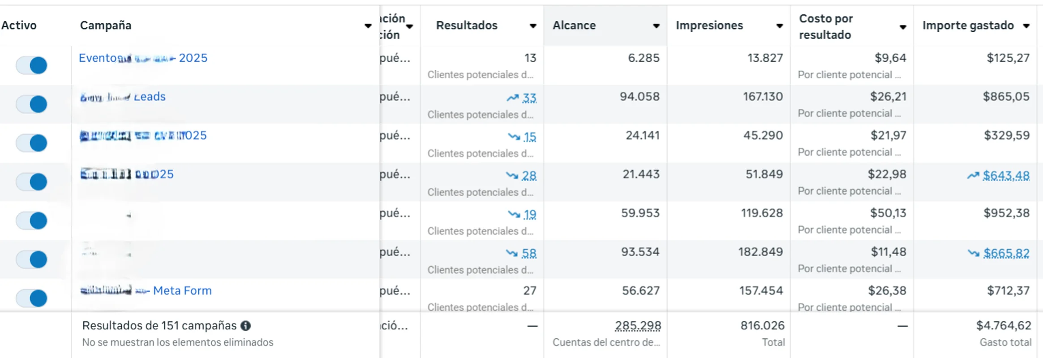Click the downward trend icon beside $665,82
The width and height of the screenshot is (1043, 358).
click(973, 253)
